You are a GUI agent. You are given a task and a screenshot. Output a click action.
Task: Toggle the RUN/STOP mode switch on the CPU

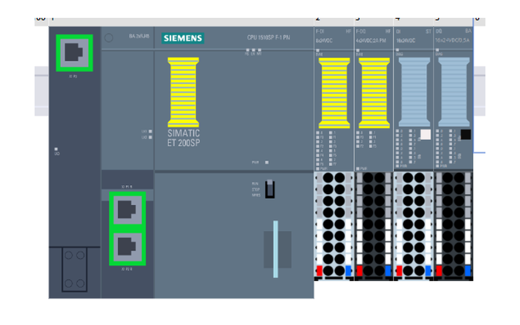pos(270,189)
